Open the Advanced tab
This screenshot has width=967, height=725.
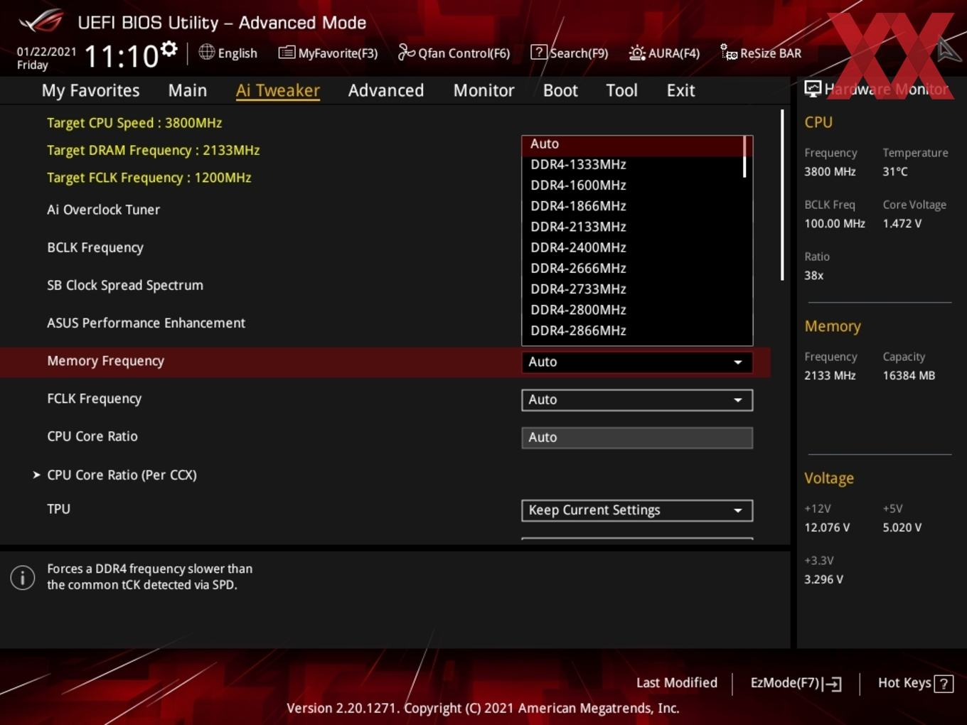(x=386, y=90)
